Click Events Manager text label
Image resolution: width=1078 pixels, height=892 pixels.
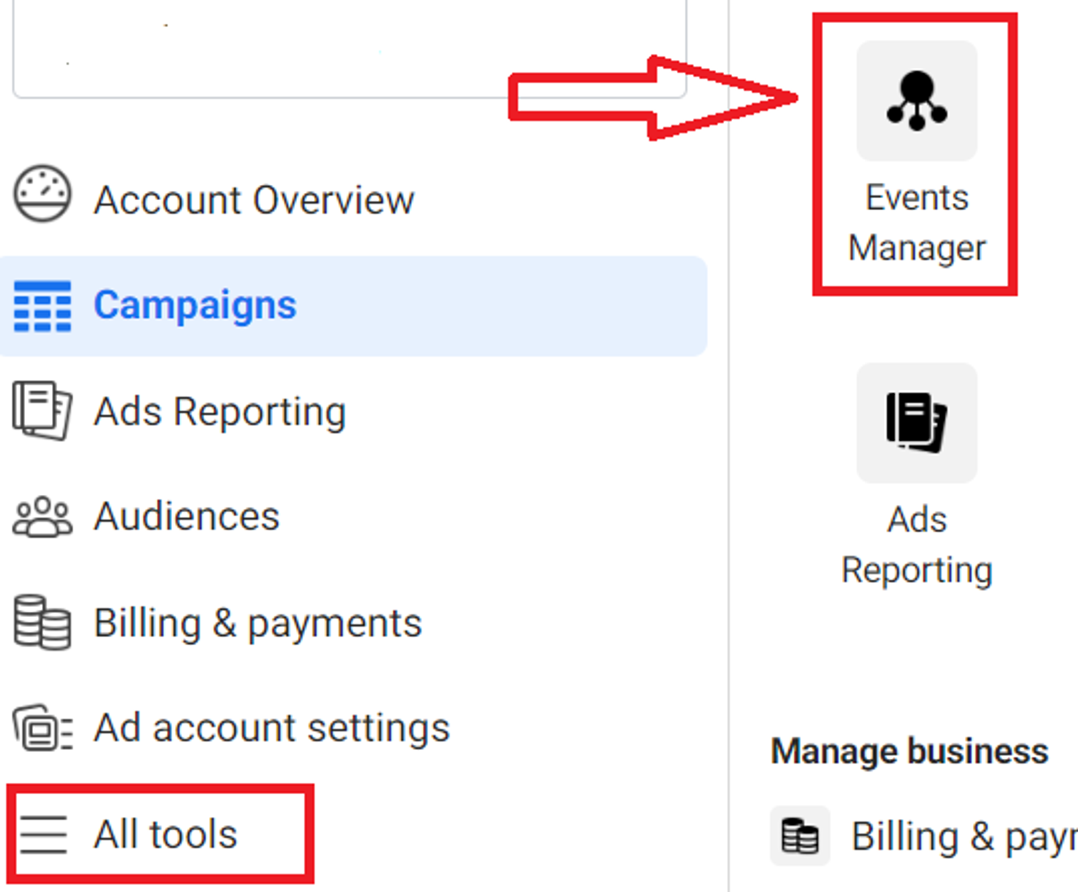click(x=917, y=223)
